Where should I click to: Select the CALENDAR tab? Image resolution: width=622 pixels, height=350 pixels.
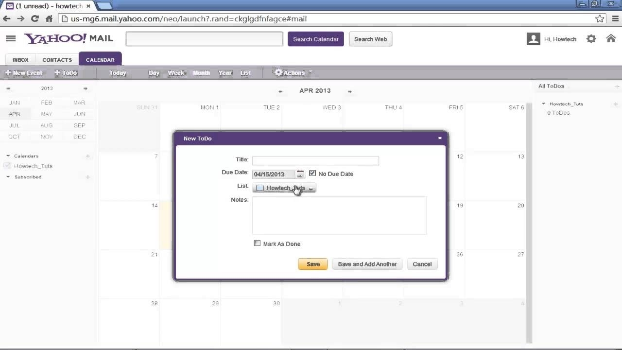100,59
